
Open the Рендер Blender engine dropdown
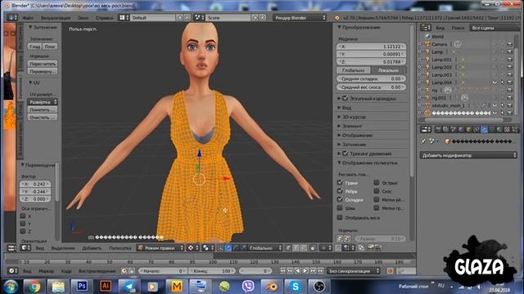coord(300,17)
